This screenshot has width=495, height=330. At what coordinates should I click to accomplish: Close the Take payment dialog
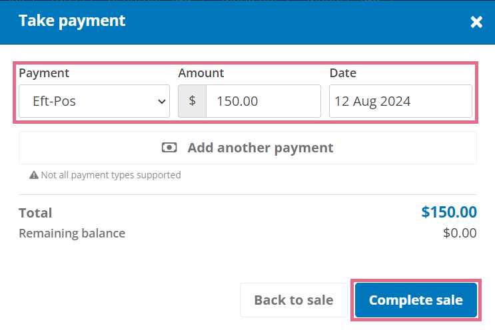coord(476,22)
